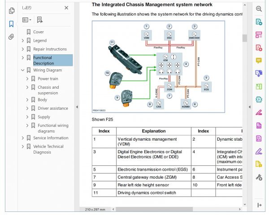
Task: Click the horizontal scrollbar left arrow
Action: [x=113, y=209]
